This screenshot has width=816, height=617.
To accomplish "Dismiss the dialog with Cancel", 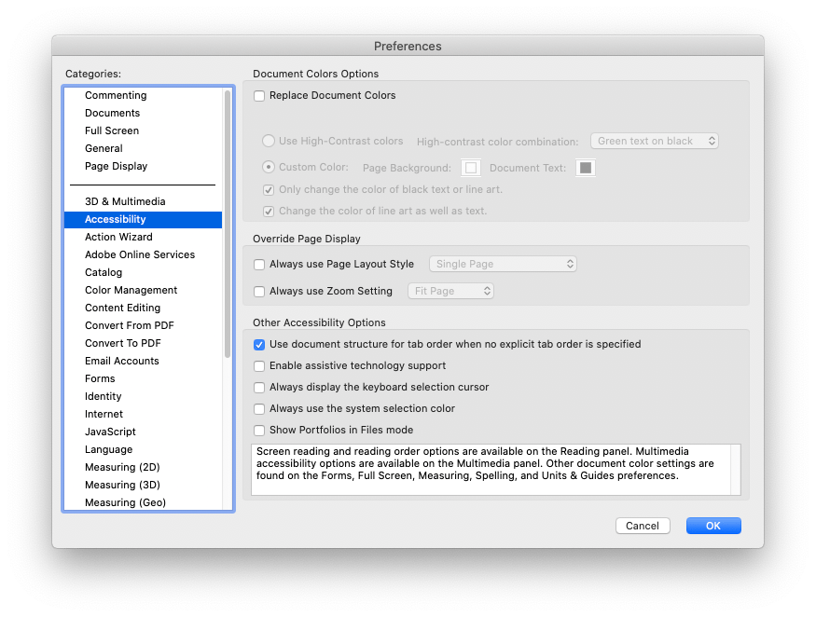I will pos(643,525).
